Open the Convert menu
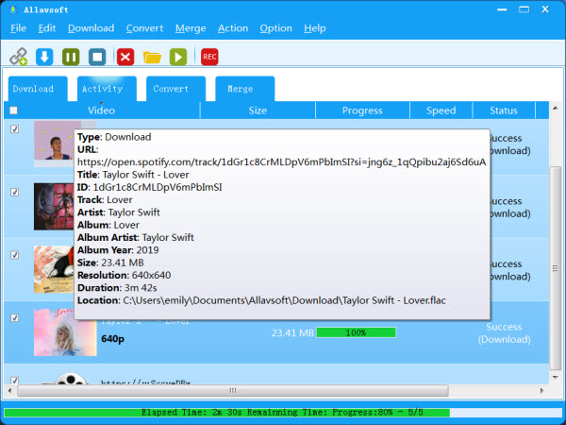The width and height of the screenshot is (566, 425). point(144,28)
